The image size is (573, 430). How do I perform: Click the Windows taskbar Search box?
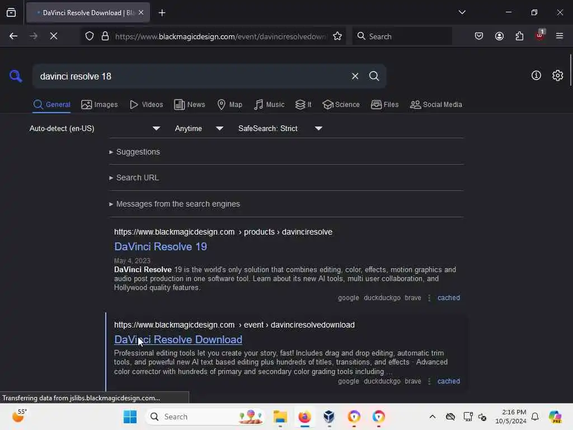[x=206, y=417]
